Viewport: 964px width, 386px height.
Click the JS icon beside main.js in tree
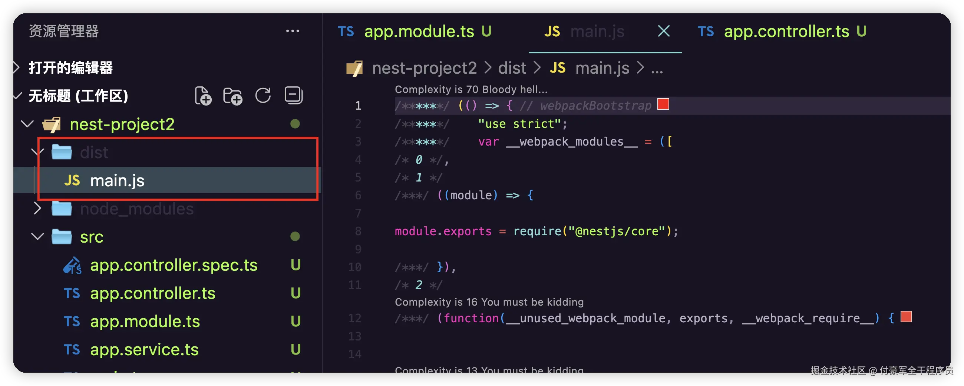click(x=72, y=180)
